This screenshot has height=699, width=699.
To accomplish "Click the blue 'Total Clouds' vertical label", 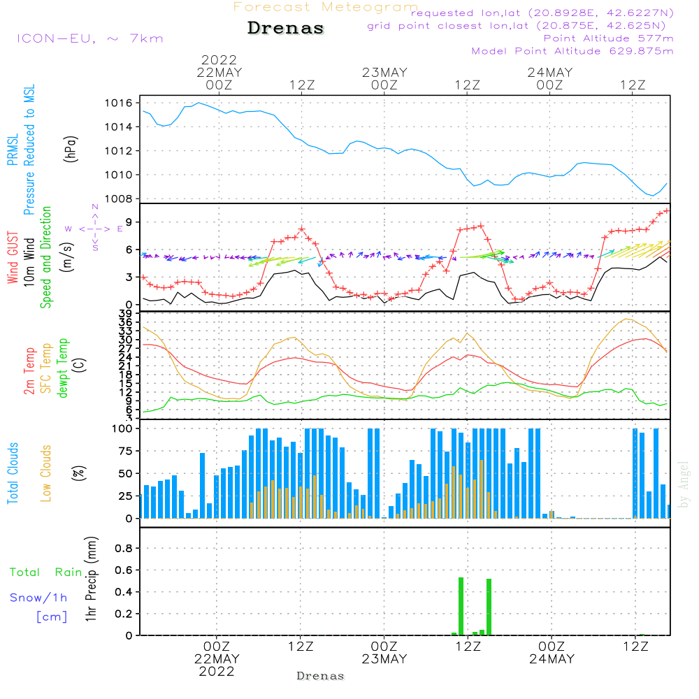I will [x=13, y=473].
